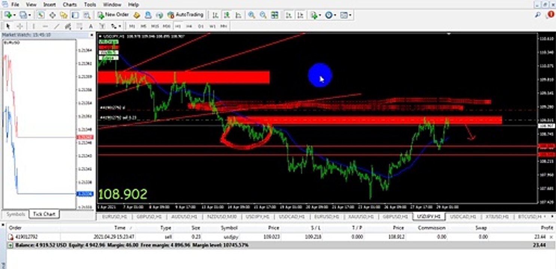Toggle the Data Window icon

52,15
